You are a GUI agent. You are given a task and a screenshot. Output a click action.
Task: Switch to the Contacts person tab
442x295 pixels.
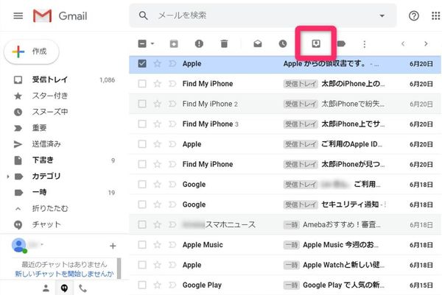coord(46,288)
